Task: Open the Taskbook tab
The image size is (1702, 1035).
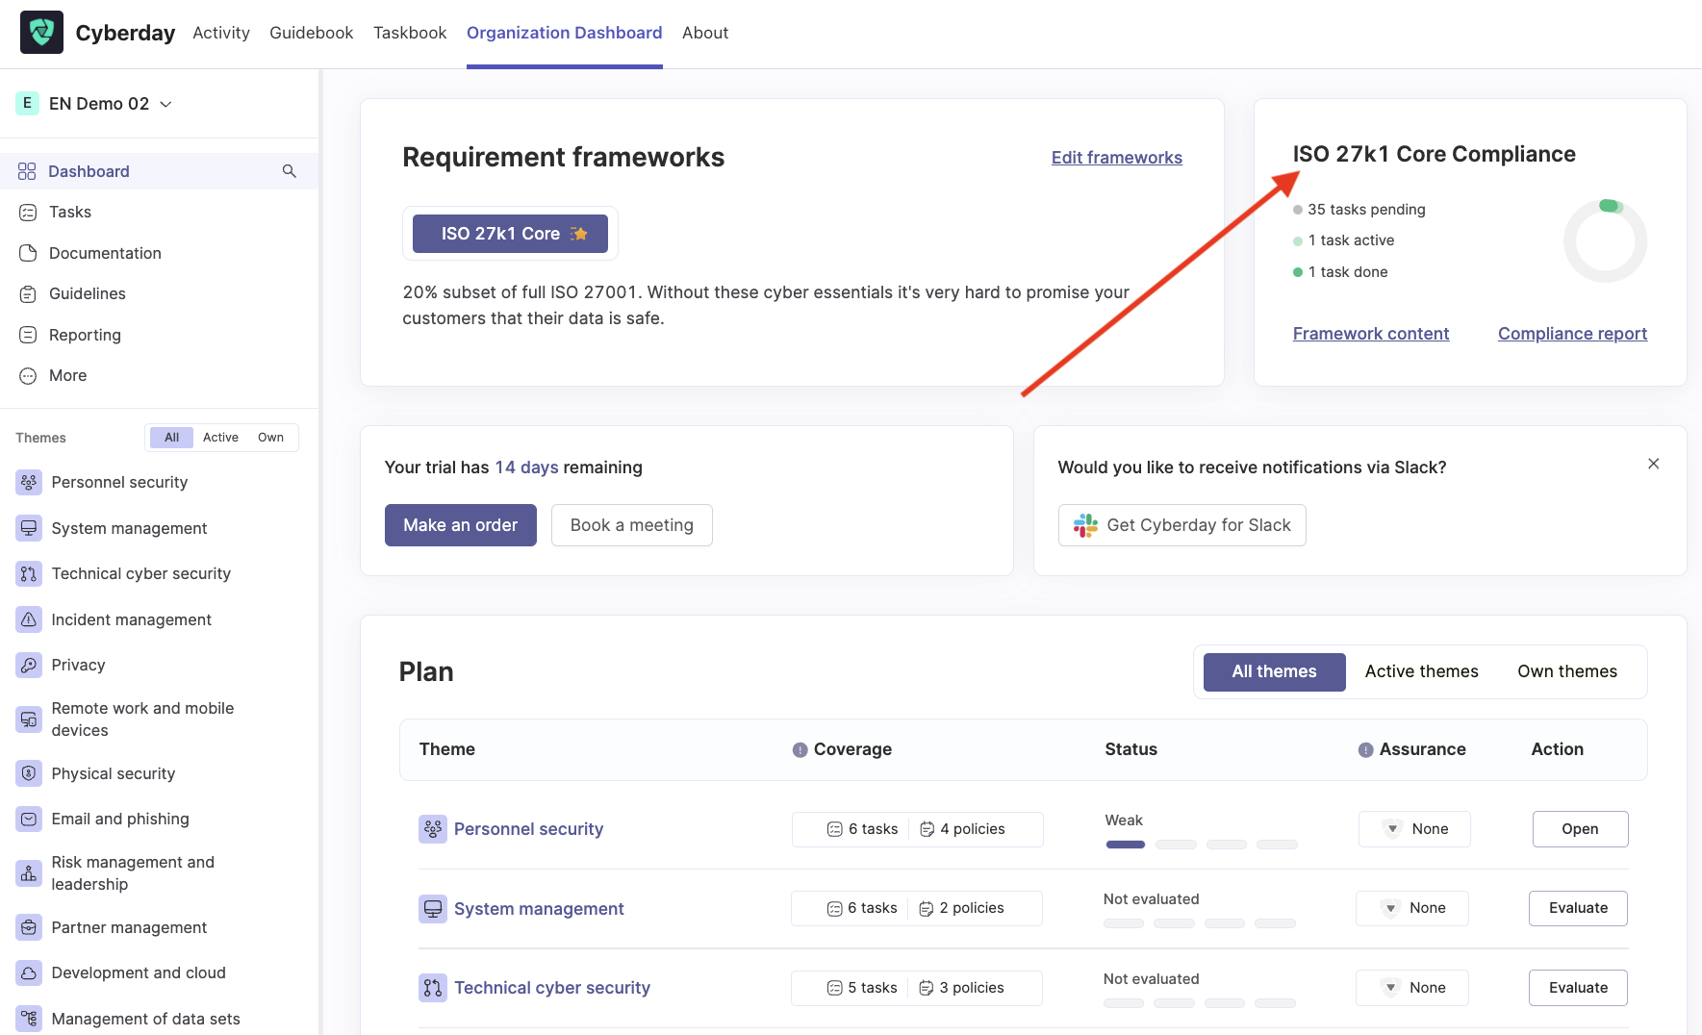Action: (x=410, y=33)
